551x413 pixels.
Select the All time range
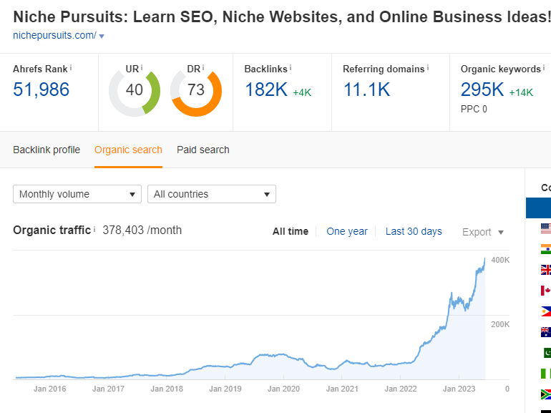pos(291,231)
